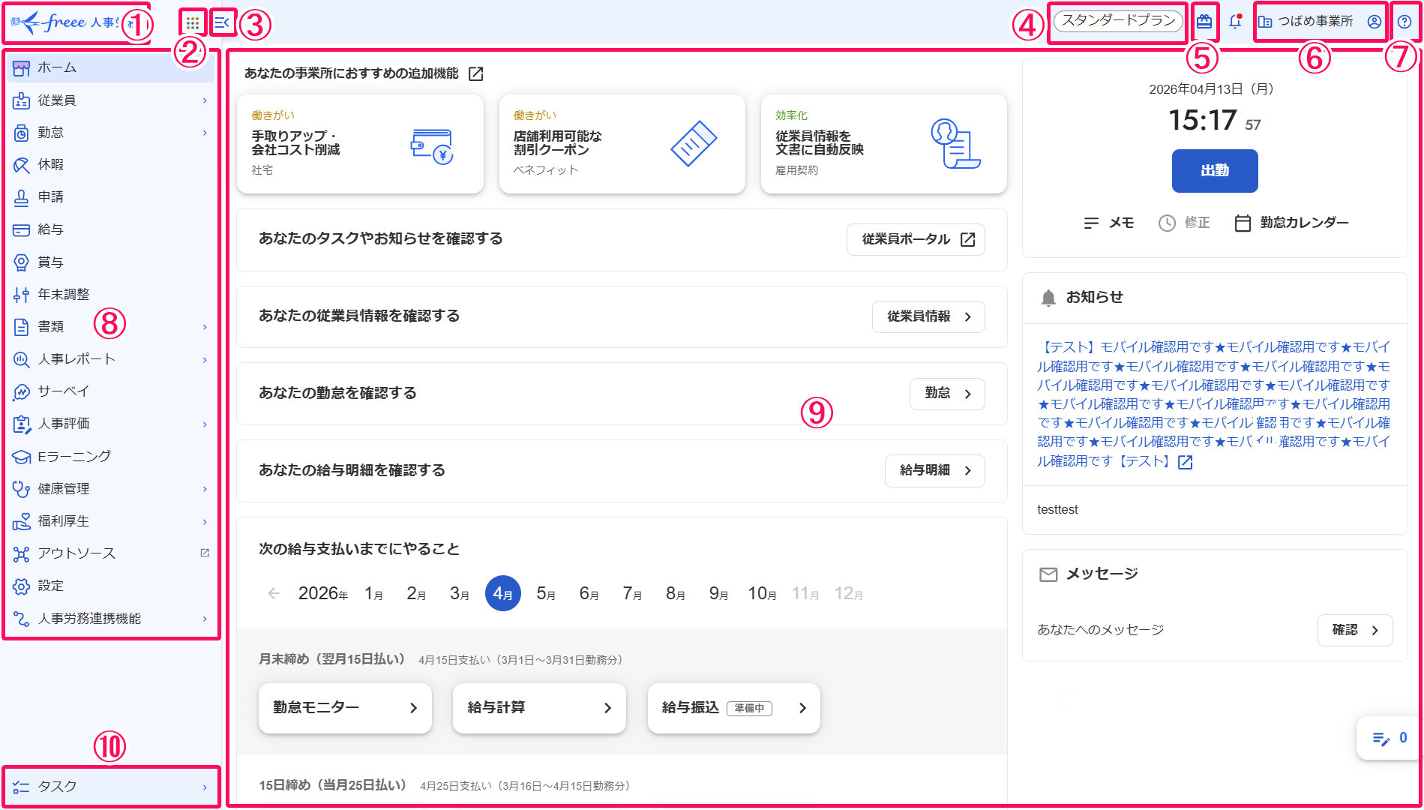This screenshot has width=1424, height=810.
Task: Open the 従業員情報を文書に自動反映 card
Action: click(884, 144)
